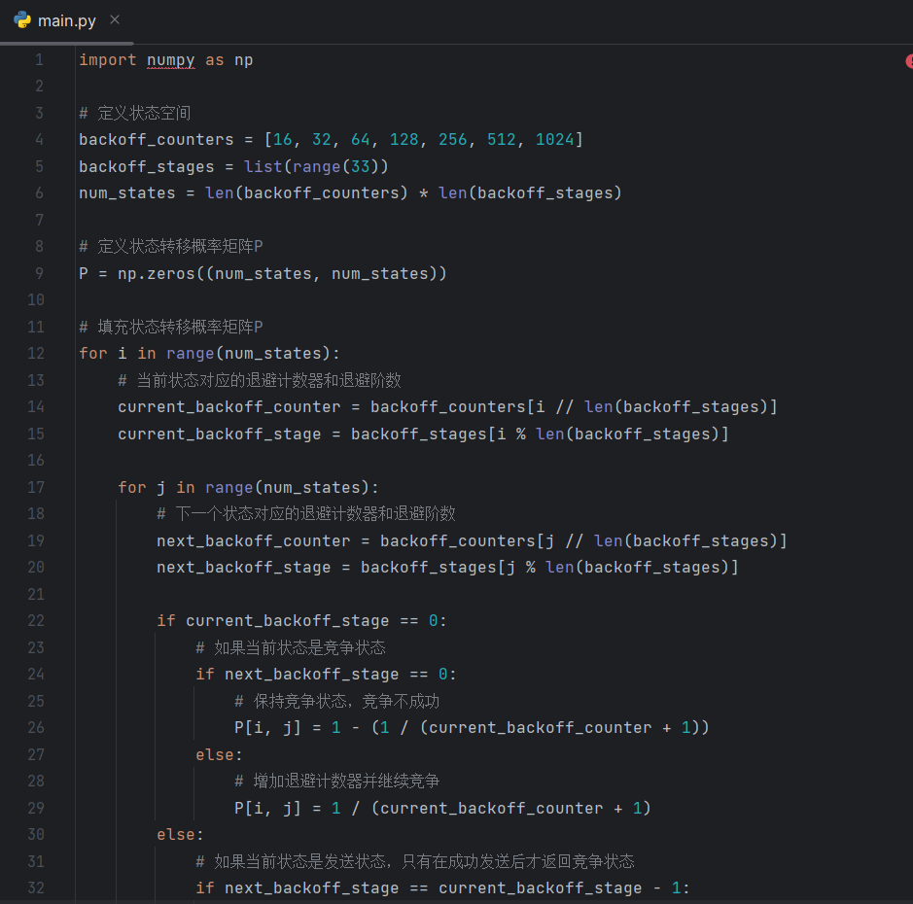Screen dimensions: 913x904
Task: Click 'import' keyword on line 1
Action: [108, 60]
